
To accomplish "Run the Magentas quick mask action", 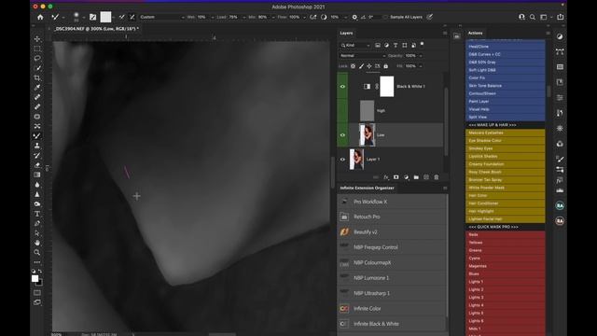I will click(506, 266).
